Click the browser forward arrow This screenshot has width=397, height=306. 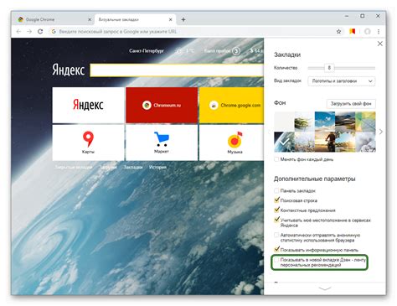[29, 32]
